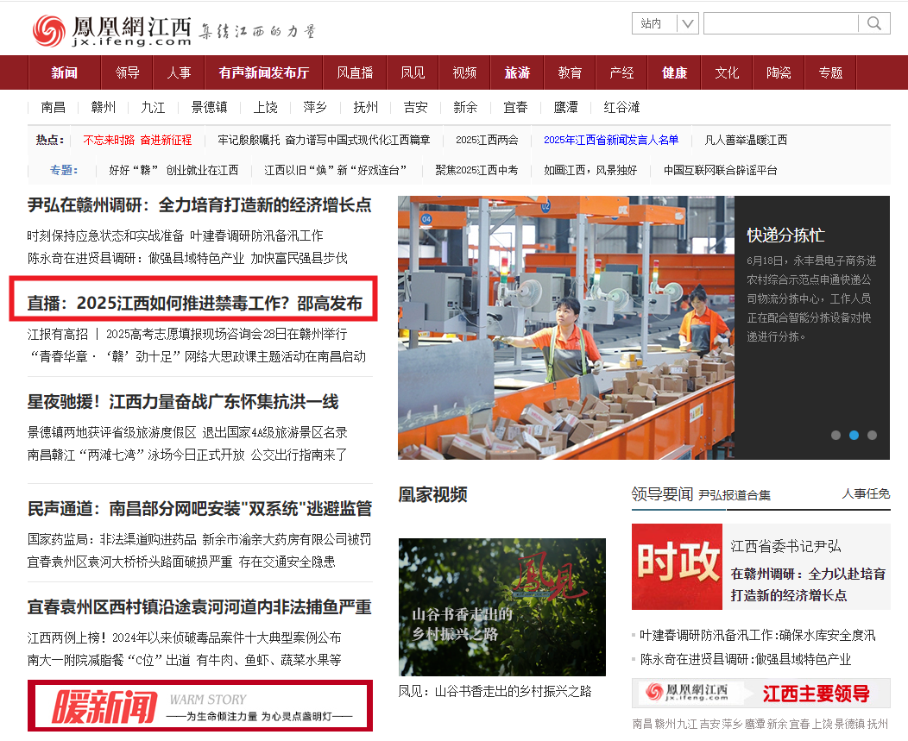Screen dimensions: 908x741
Task: Select the 红谷滩 link
Action: [x=621, y=107]
